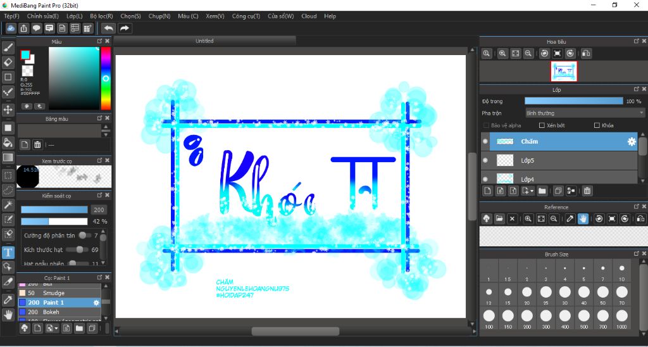
Task: Adjust the layer Độ trong opacity slider
Action: 573,101
